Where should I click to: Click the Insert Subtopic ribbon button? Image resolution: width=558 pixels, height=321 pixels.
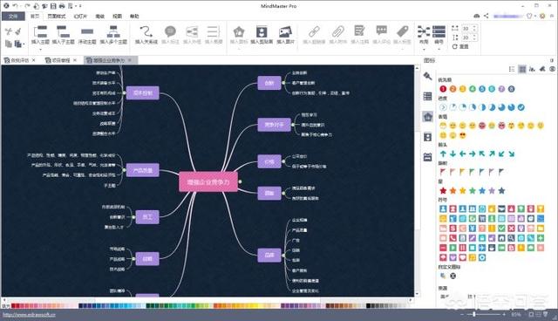pos(64,35)
